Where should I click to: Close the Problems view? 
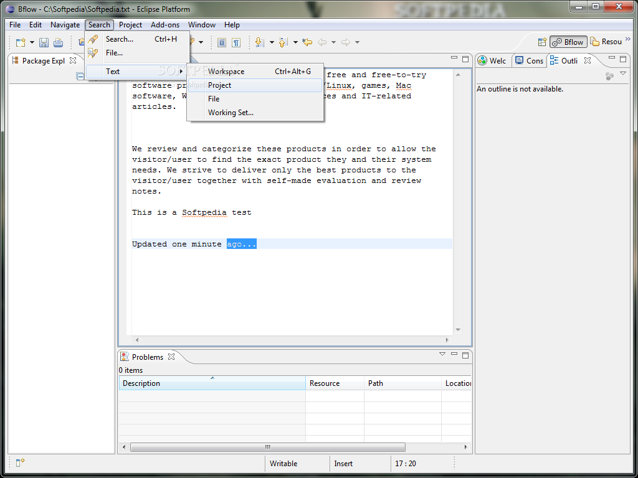[x=171, y=357]
